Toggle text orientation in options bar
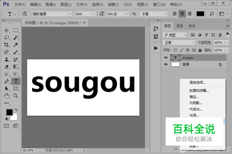The width and height of the screenshot is (232, 154). tap(24, 14)
